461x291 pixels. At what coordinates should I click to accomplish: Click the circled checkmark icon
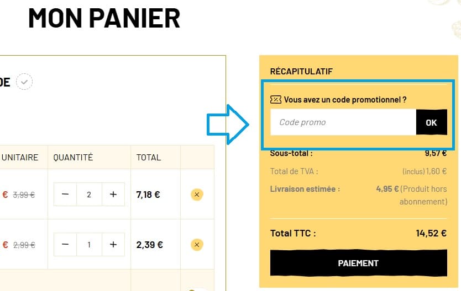[24, 82]
